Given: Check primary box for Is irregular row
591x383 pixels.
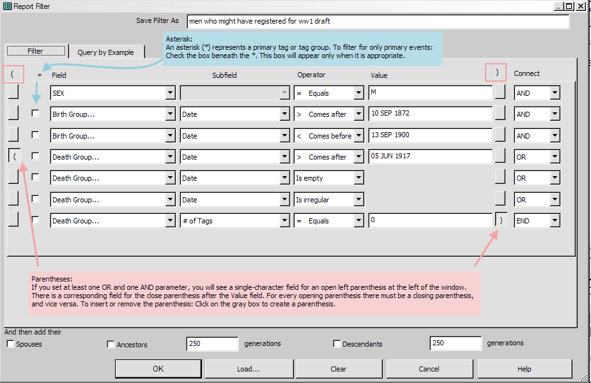Looking at the screenshot, I should (35, 198).
